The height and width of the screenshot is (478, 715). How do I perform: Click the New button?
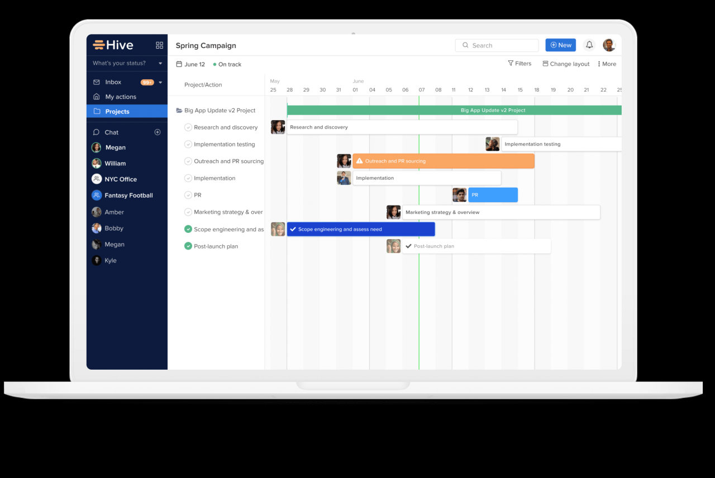(560, 45)
